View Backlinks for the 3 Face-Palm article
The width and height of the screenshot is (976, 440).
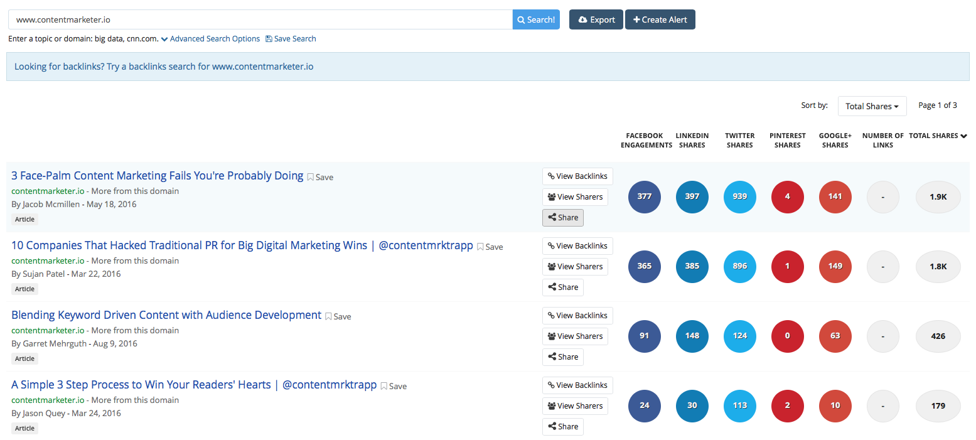577,176
